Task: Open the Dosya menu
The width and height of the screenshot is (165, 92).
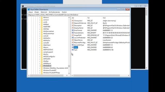Action: 30,12
